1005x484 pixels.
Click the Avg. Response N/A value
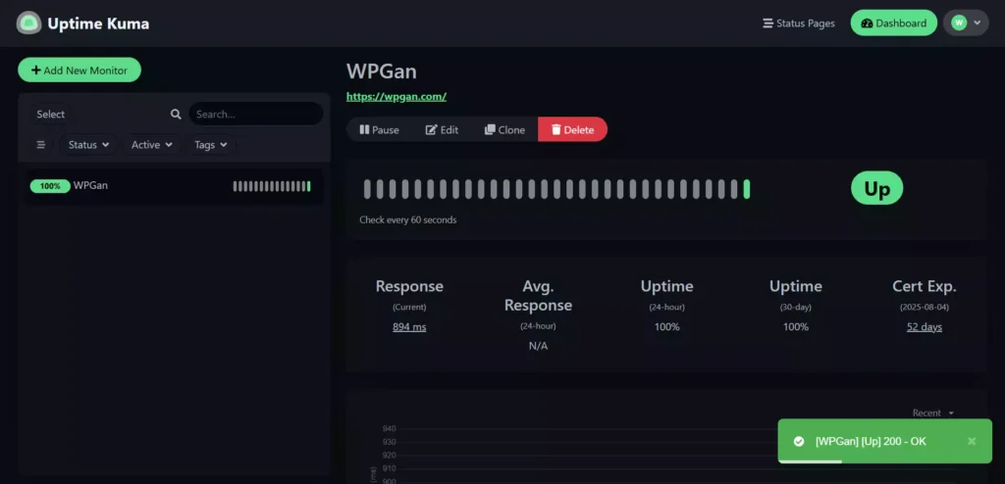(x=539, y=346)
